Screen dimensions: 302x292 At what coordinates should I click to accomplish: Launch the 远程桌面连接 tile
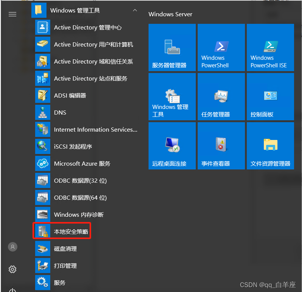172,146
